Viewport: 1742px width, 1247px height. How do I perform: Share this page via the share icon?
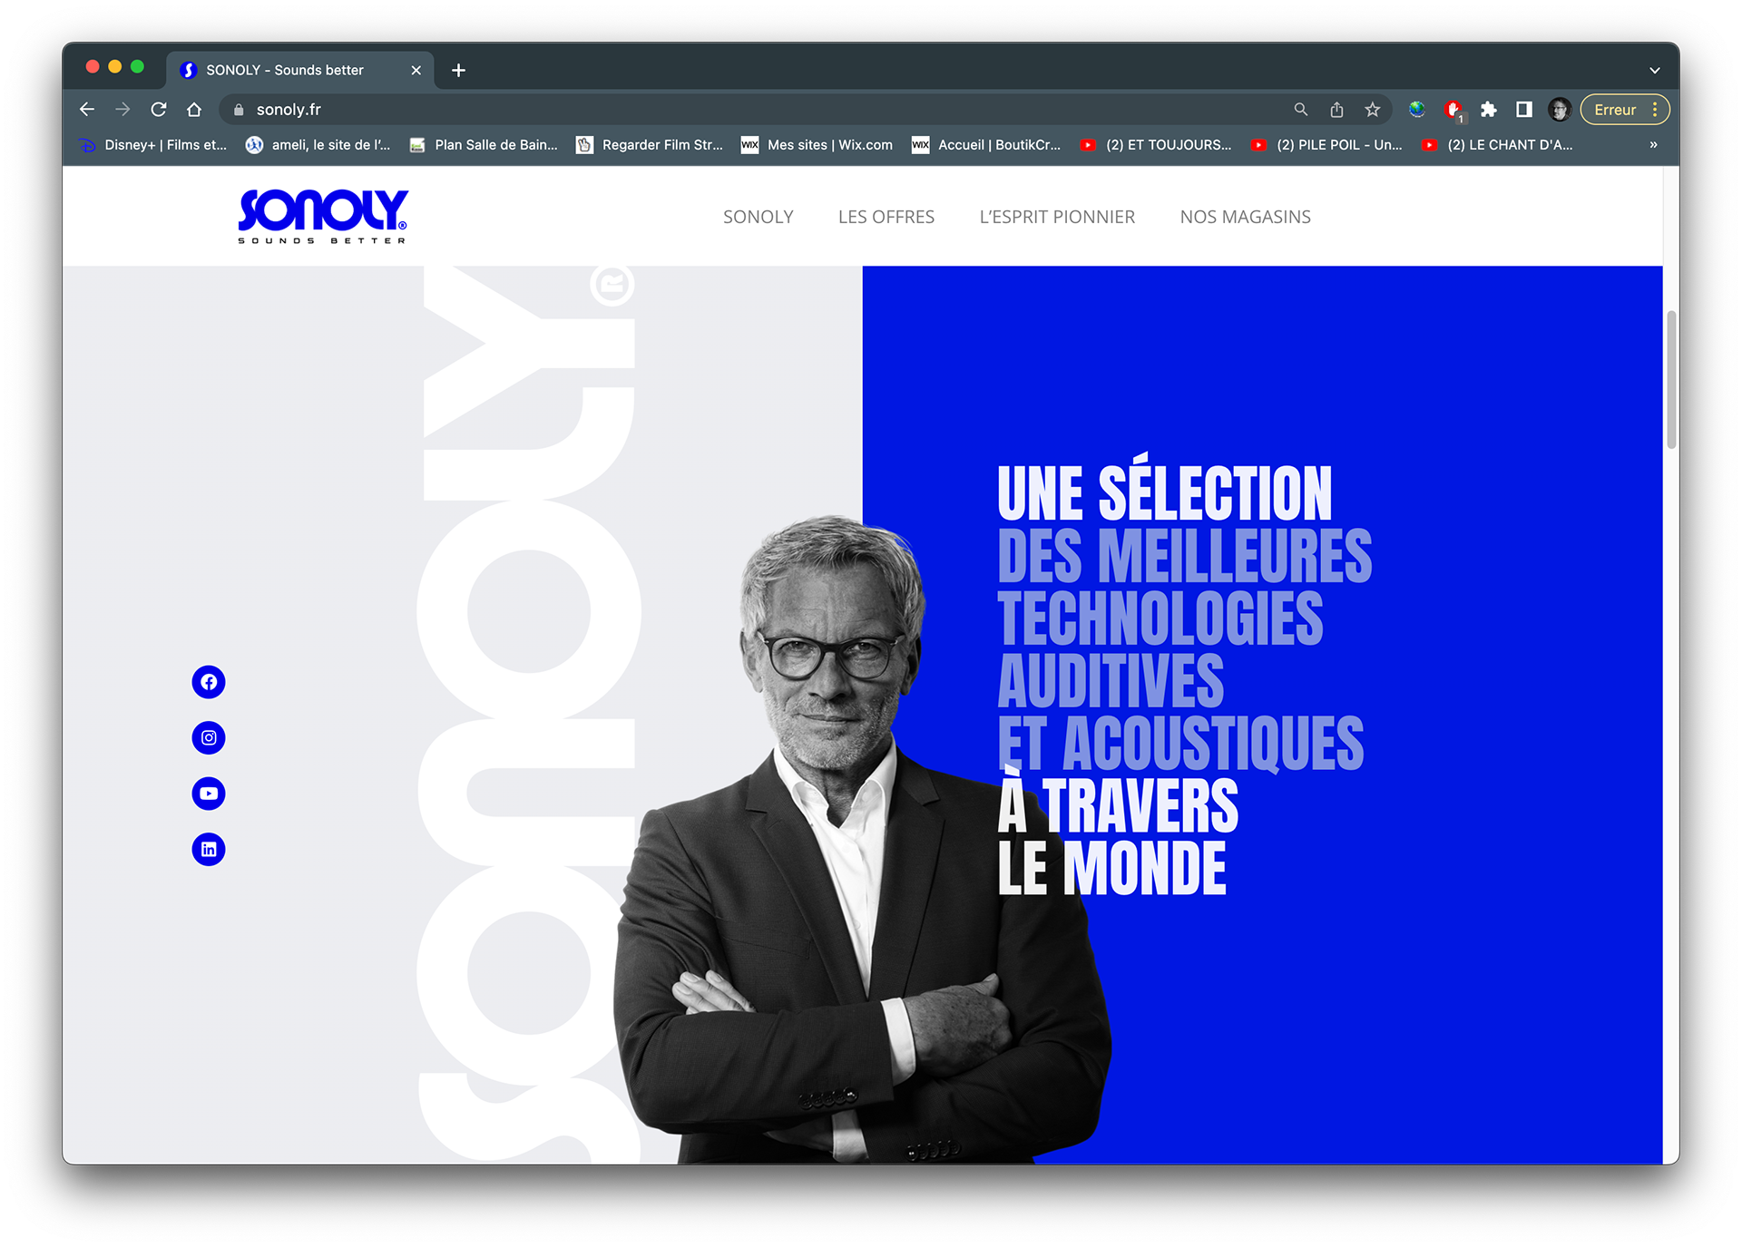(x=1336, y=110)
